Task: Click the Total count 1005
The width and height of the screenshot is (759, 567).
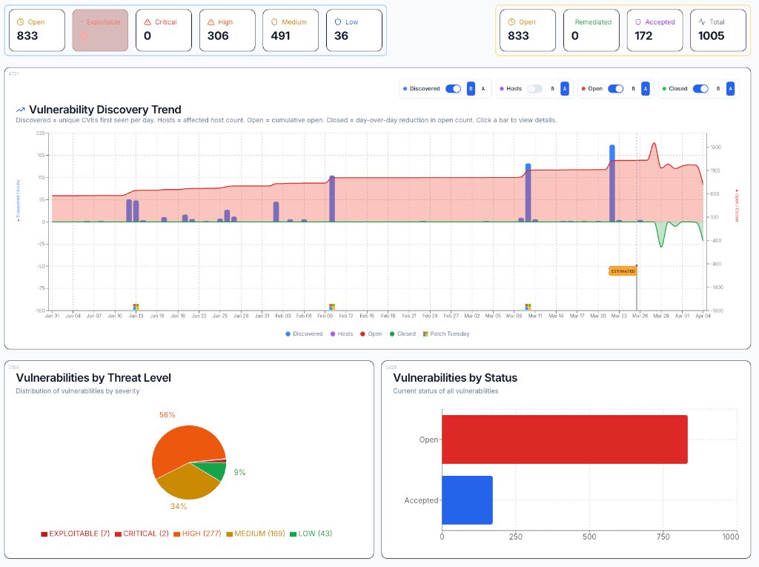Action: point(711,36)
